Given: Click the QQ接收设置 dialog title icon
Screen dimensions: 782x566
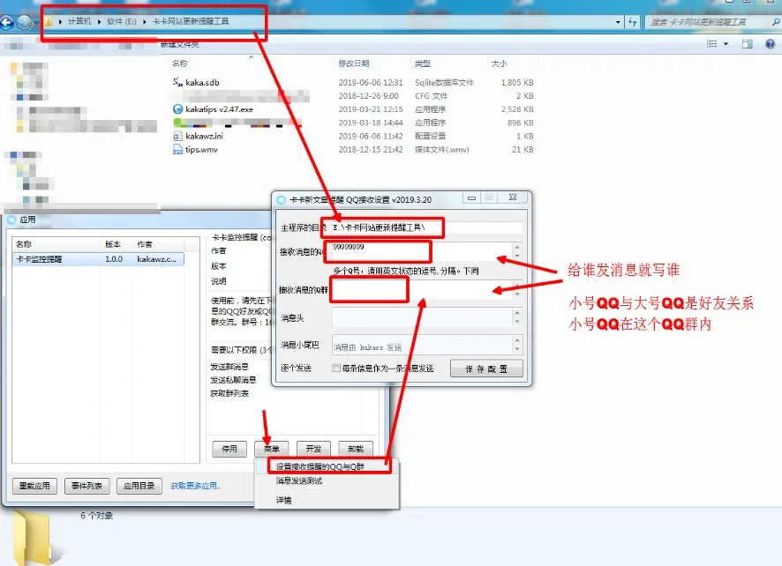Looking at the screenshot, I should (282, 200).
